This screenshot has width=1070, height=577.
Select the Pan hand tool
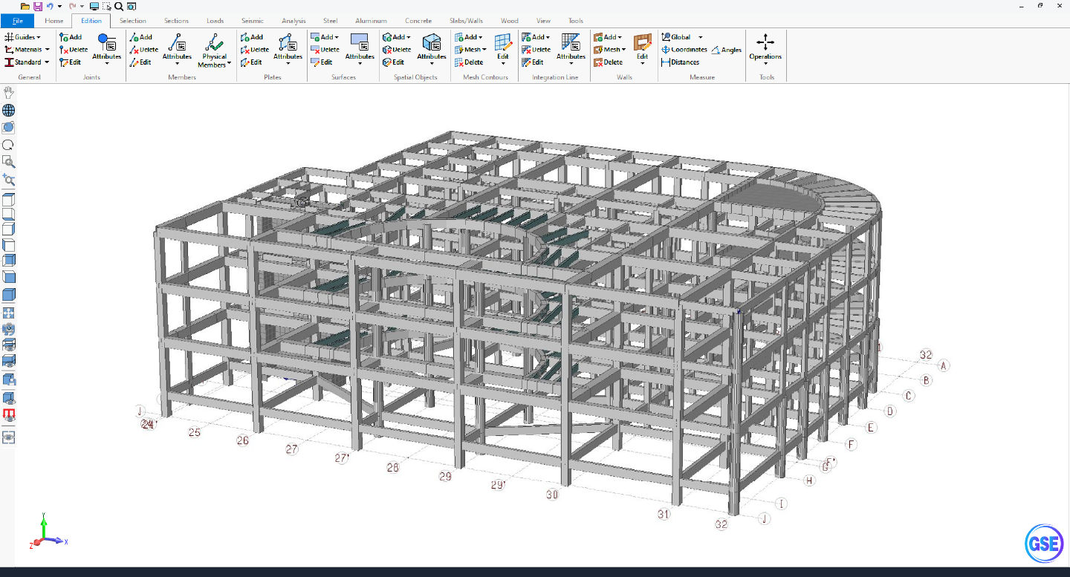pos(8,92)
